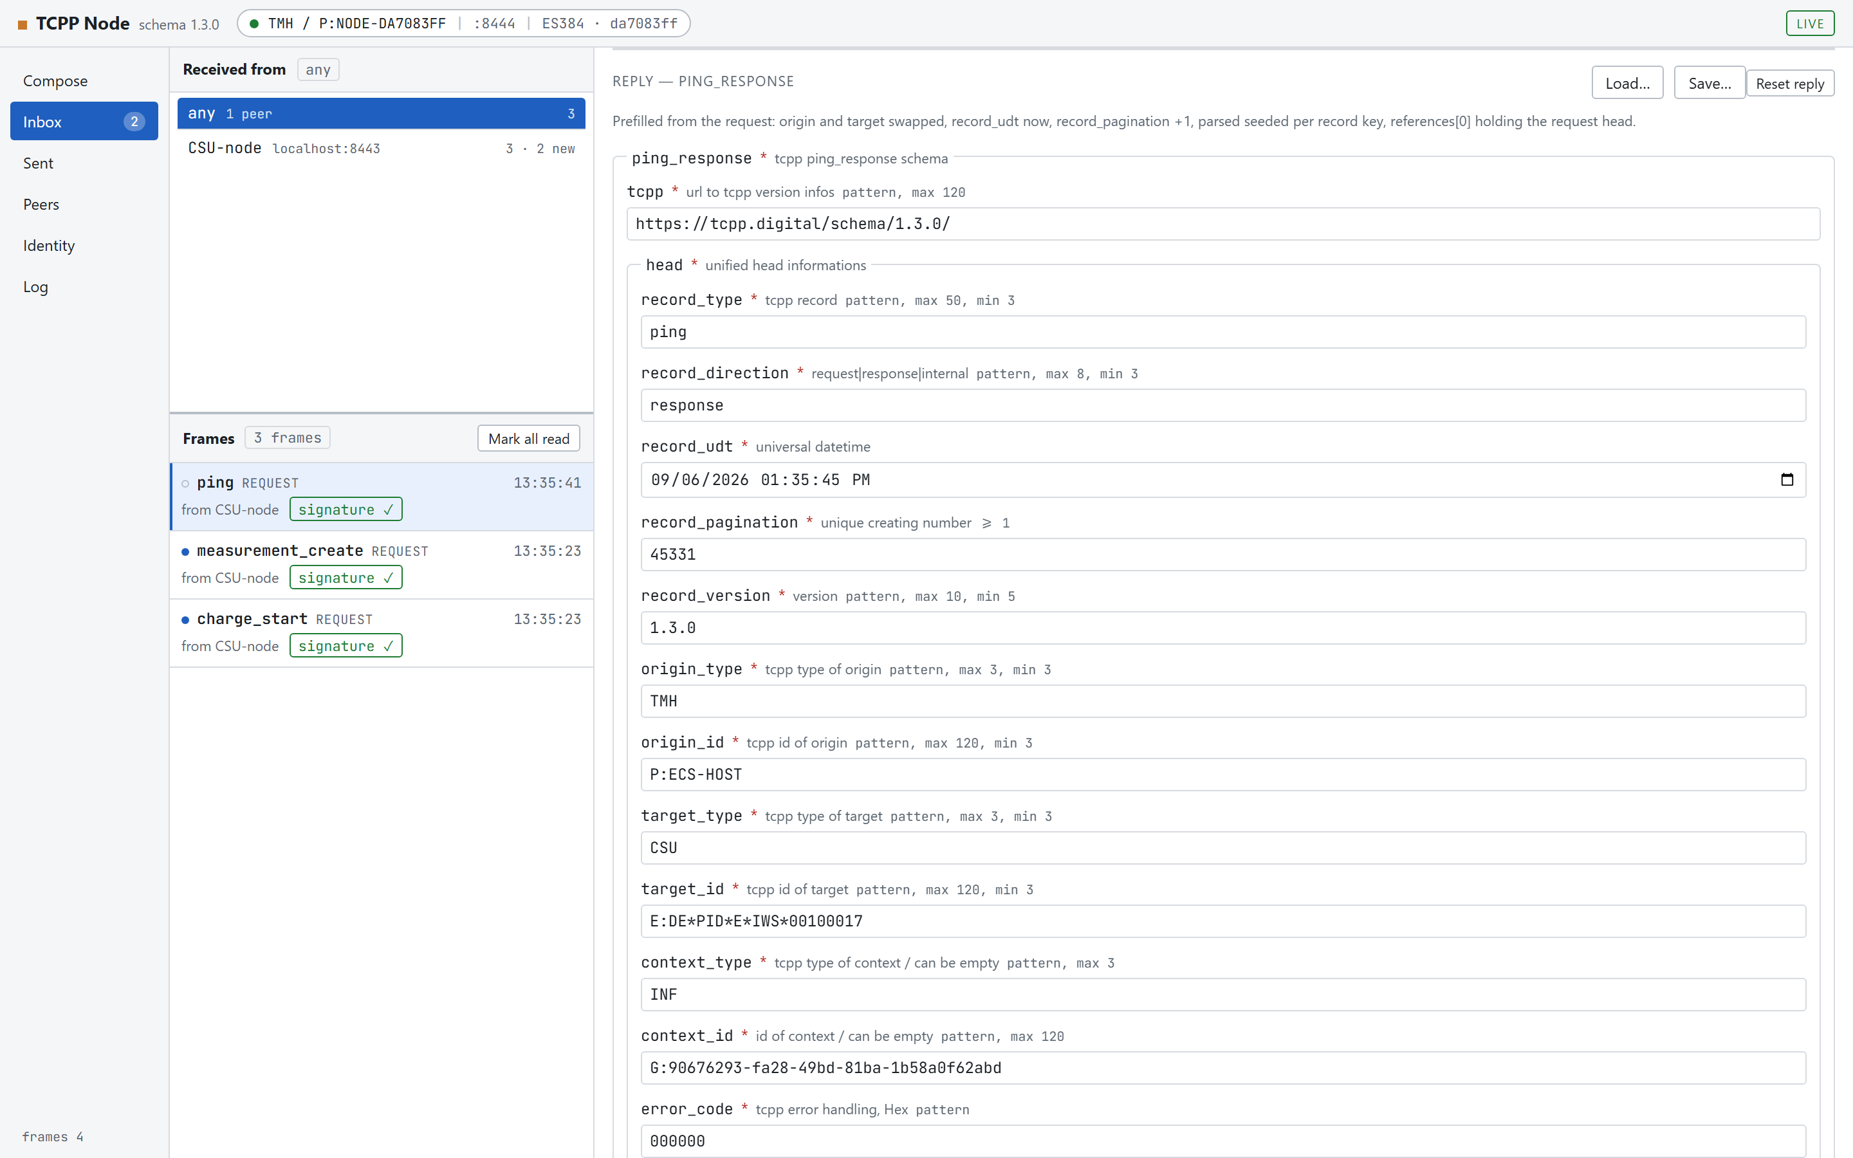This screenshot has width=1853, height=1158.
Task: Click the context_id field with G:90676293 UUID
Action: 1223,1068
